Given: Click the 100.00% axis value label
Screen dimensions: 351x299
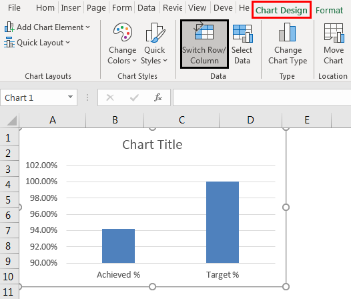Looking at the screenshot, I should point(41,181).
